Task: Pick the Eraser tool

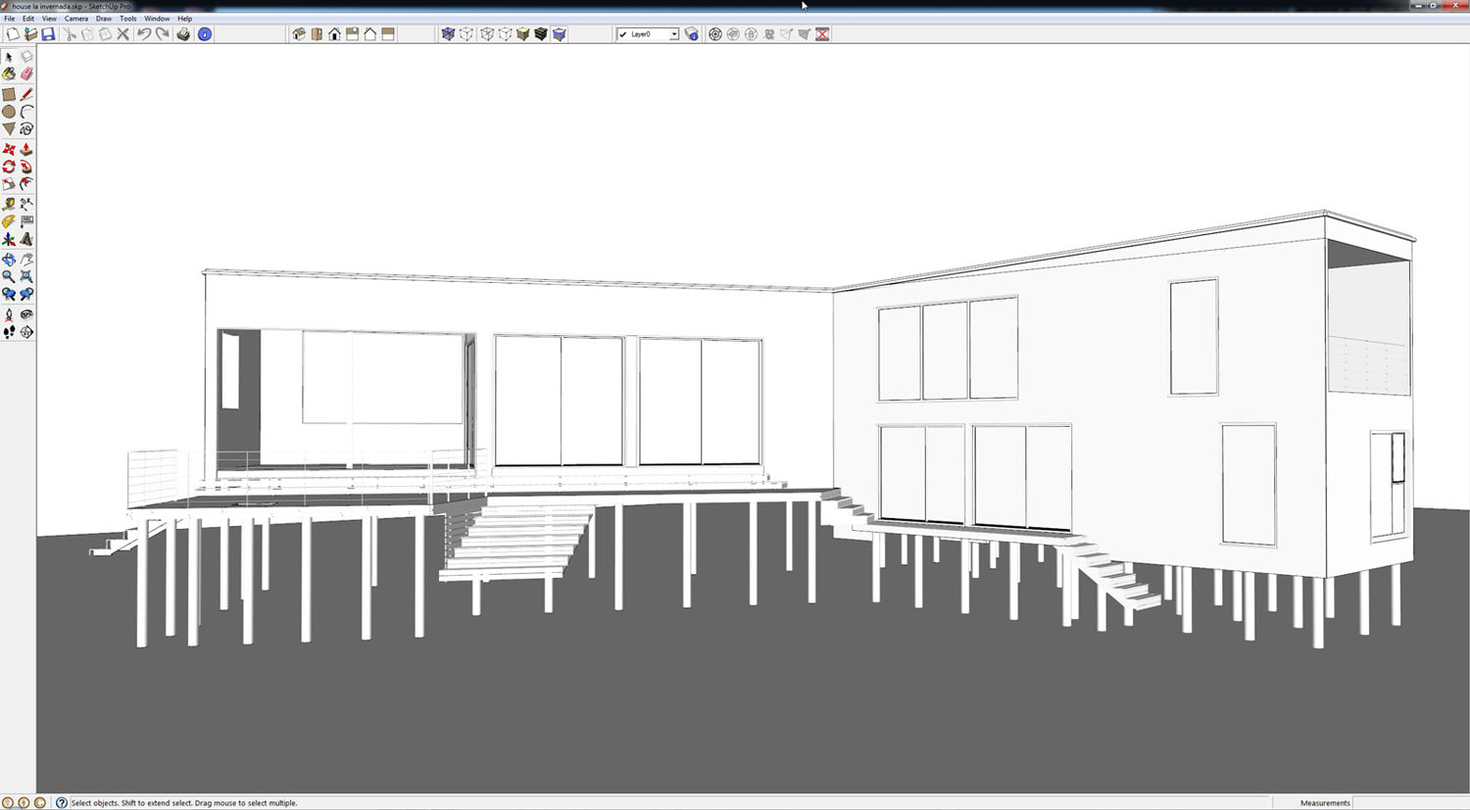Action: point(26,74)
